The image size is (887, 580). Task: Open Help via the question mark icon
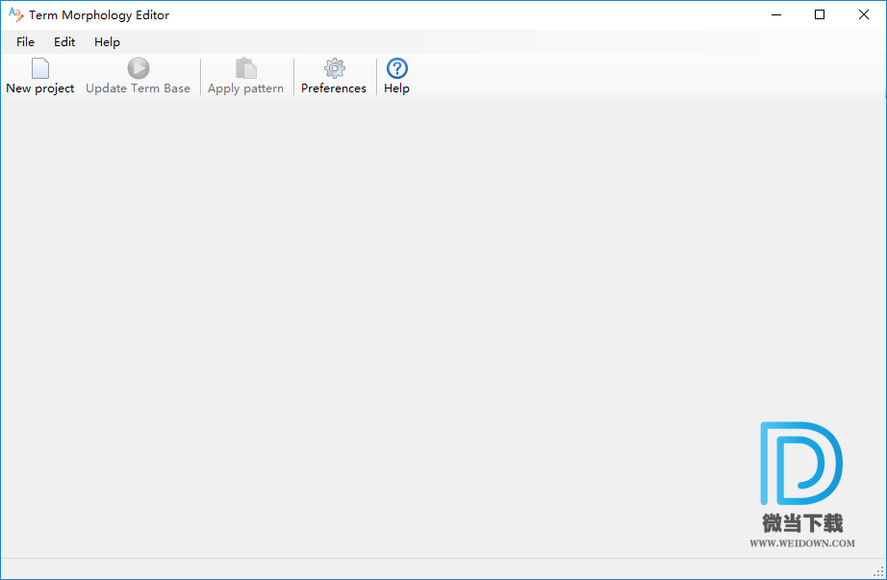pos(397,68)
